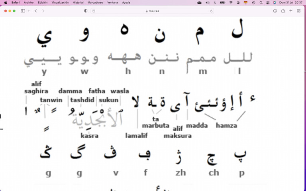306x191 pixels.
Task: Show the tab overview grid
Action: pyautogui.click(x=299, y=11)
